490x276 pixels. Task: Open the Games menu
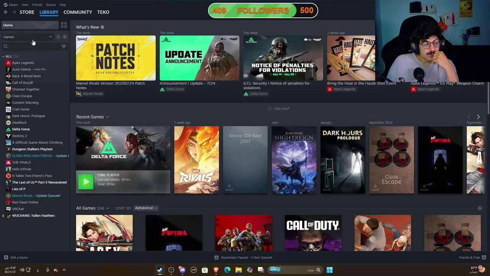point(51,5)
